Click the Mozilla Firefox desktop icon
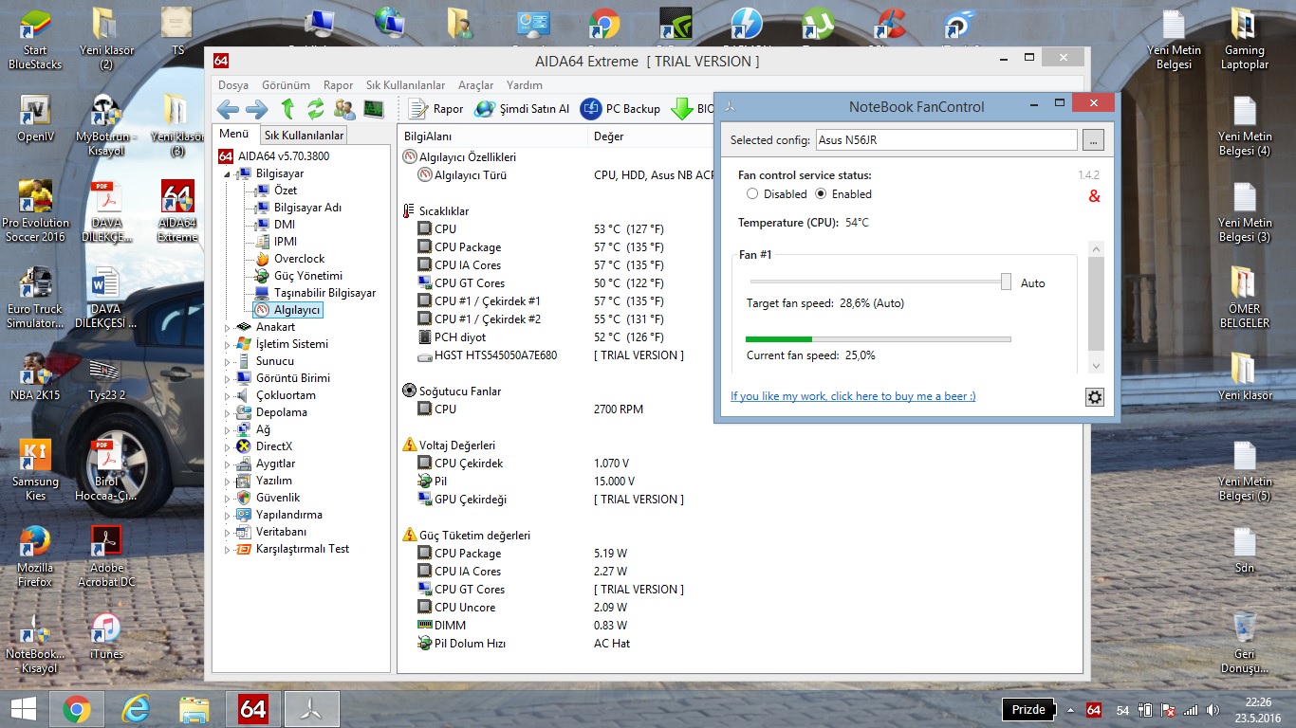 click(35, 556)
